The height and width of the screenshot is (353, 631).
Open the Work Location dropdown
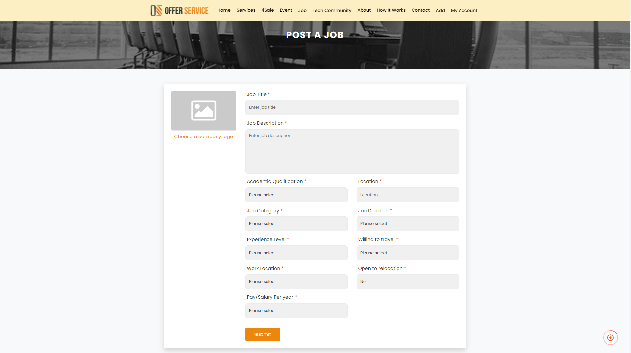(296, 282)
